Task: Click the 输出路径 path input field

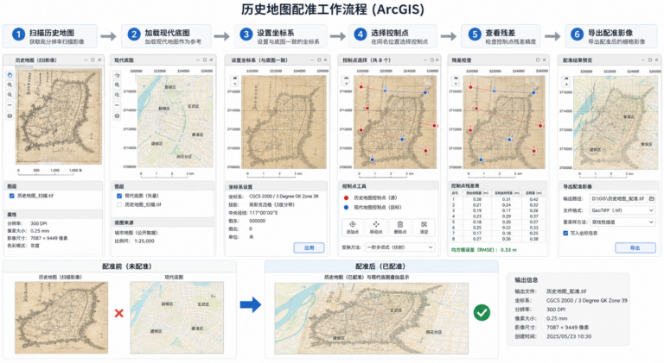Action: click(x=617, y=198)
